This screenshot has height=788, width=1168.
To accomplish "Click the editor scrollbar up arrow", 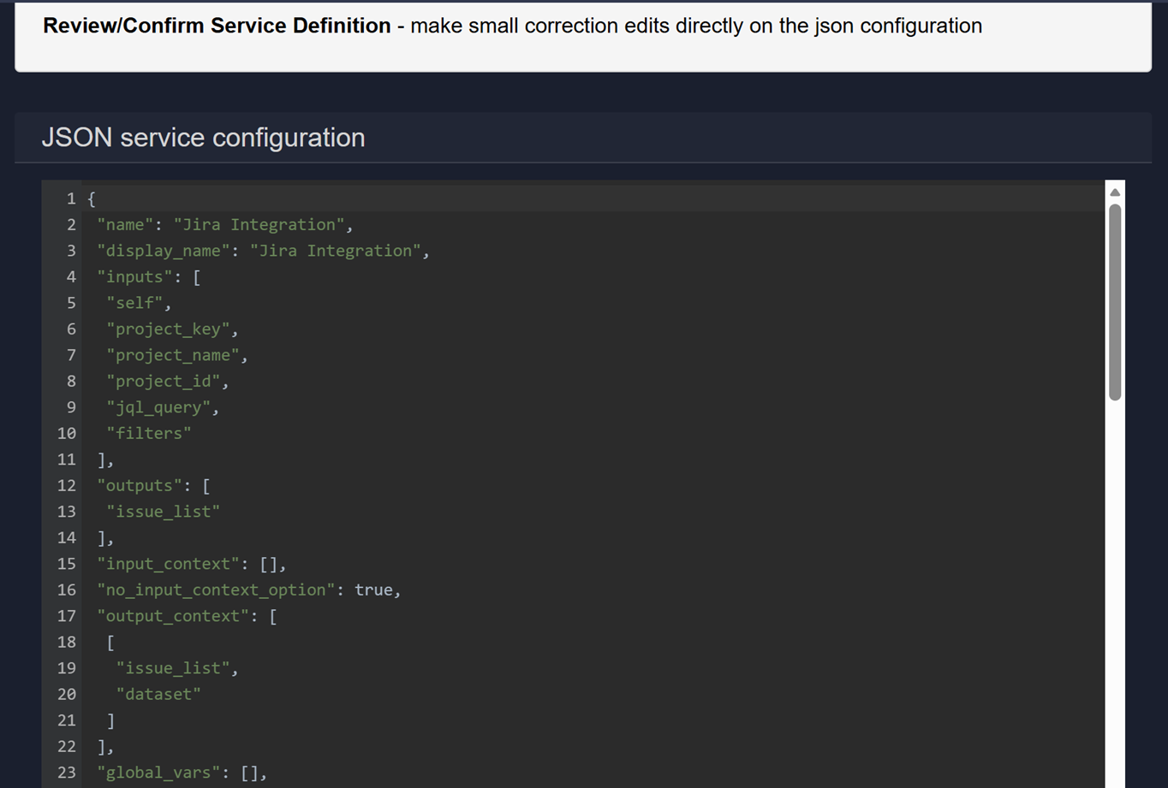I will pos(1115,193).
